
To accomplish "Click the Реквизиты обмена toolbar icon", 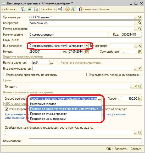I will click(x=81, y=9).
